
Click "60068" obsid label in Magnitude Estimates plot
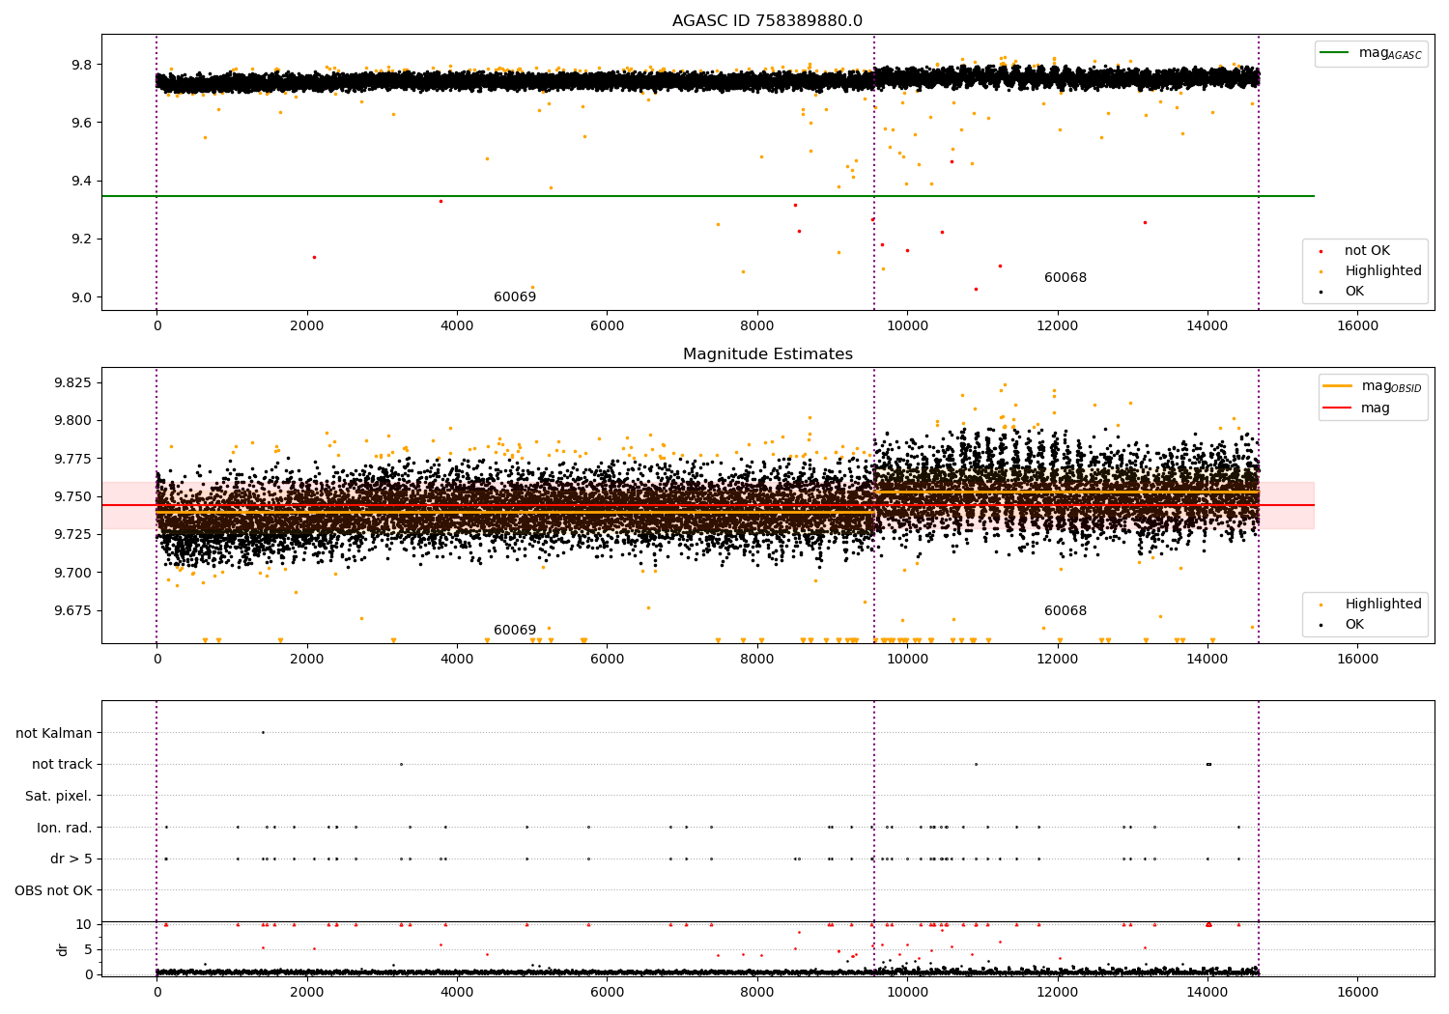(1065, 611)
